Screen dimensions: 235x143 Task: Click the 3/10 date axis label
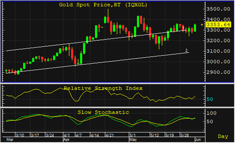tap(20, 135)
